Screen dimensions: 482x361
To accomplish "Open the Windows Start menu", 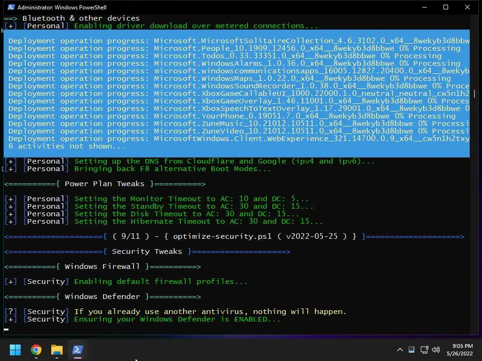I will coord(15,350).
